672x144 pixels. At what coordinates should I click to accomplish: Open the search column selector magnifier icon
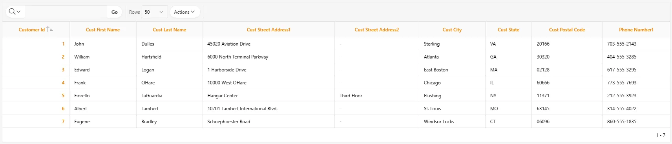coord(15,12)
